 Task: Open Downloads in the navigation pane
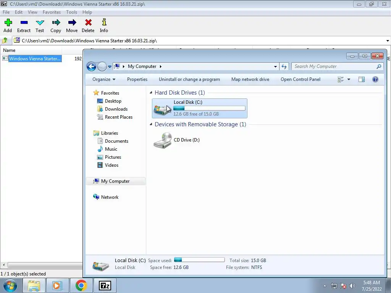pyautogui.click(x=112, y=109)
